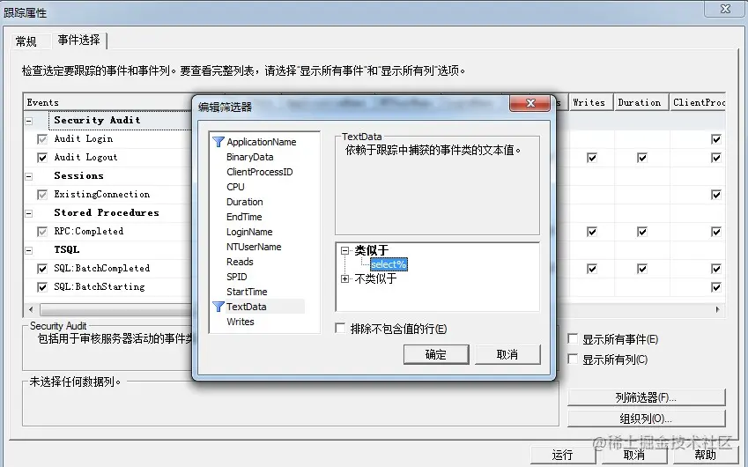
Task: Click the Writes column header
Action: click(591, 102)
